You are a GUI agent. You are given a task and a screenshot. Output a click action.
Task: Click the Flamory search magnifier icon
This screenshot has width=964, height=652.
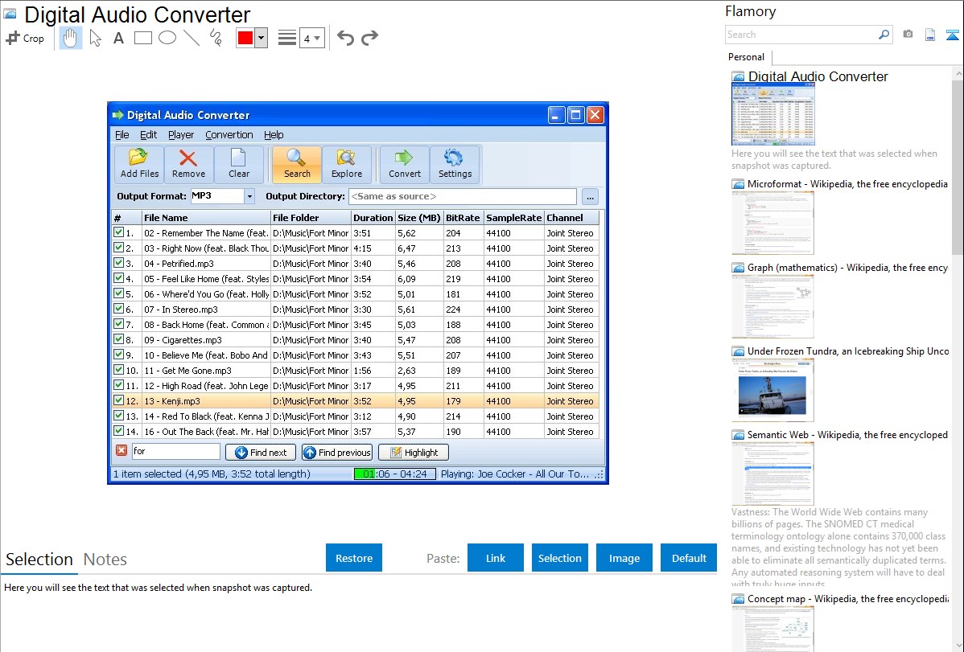[884, 35]
